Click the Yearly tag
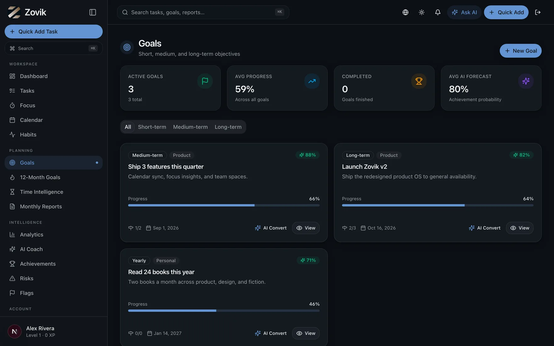 click(139, 261)
